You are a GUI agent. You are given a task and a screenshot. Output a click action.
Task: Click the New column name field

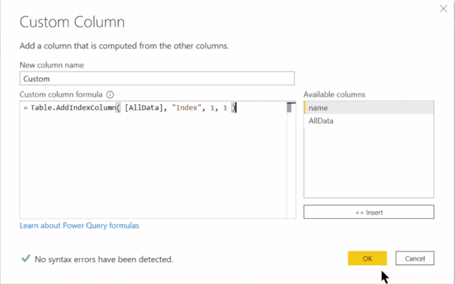pos(157,79)
